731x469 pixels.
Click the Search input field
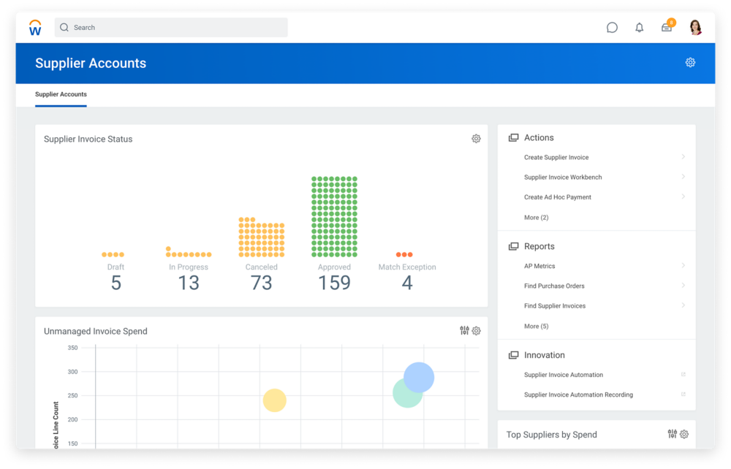(170, 27)
